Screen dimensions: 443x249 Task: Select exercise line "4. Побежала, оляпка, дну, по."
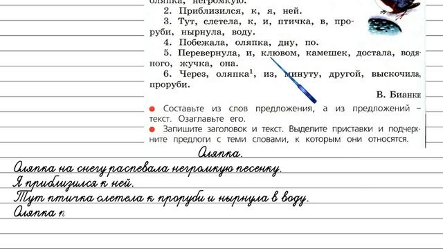coord(241,43)
